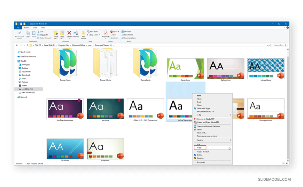Viewport: 303px width, 187px height.
Task: Click the Help question mark icon
Action: coord(288,28)
